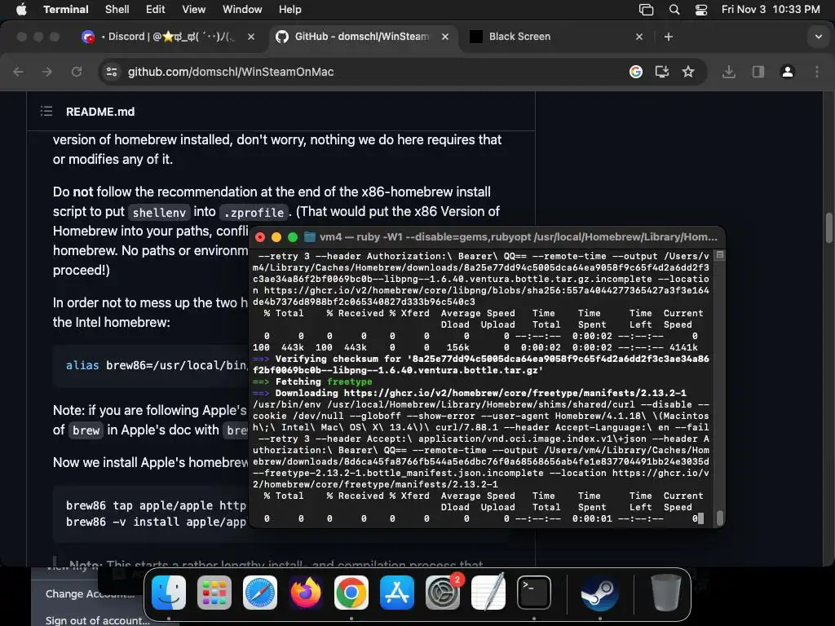Open Trash from the Dock

pos(665,593)
